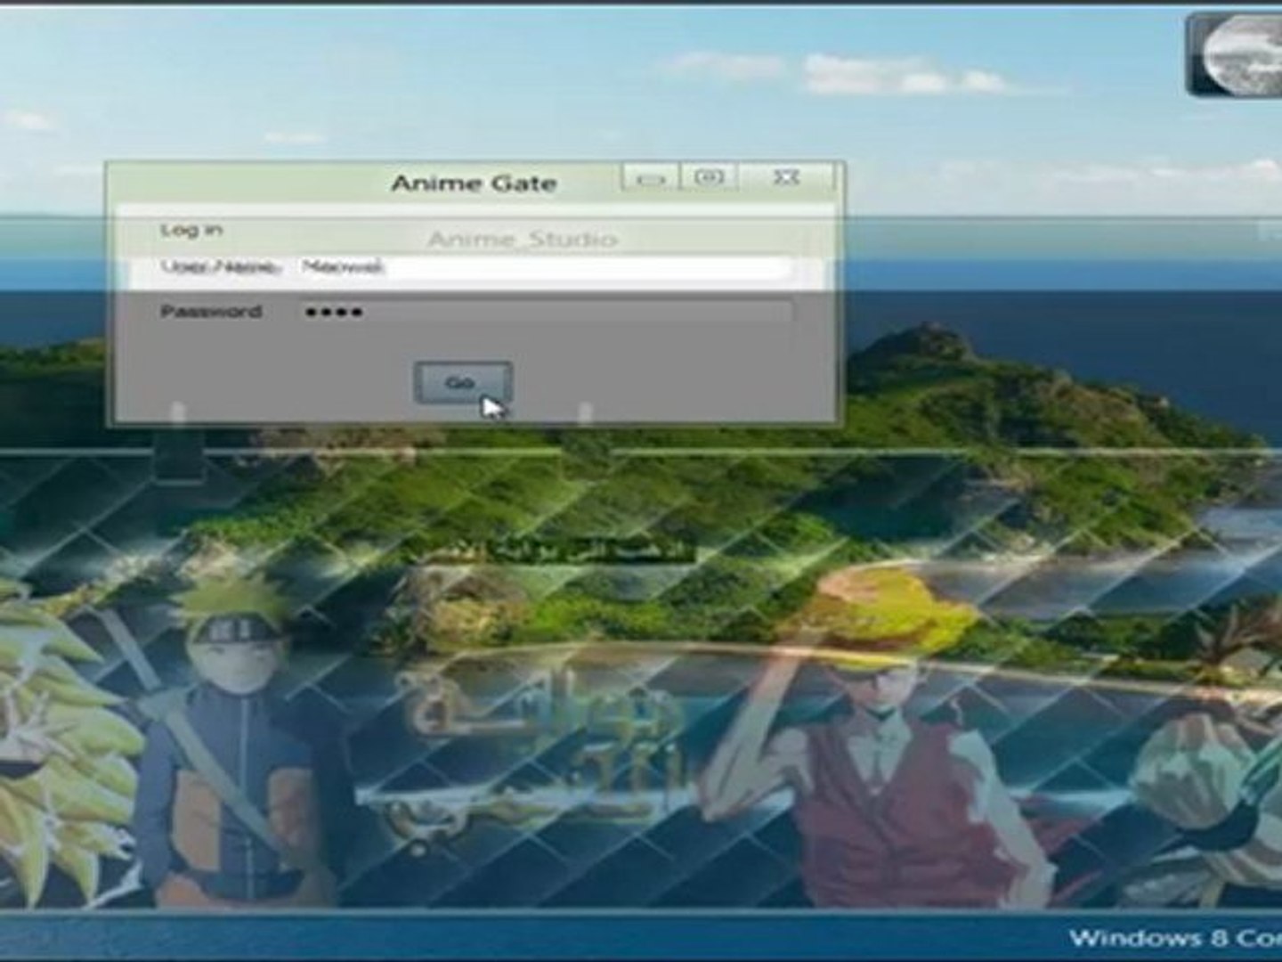
Task: Click the moon picture tile on the desktop
Action: coord(1236,54)
